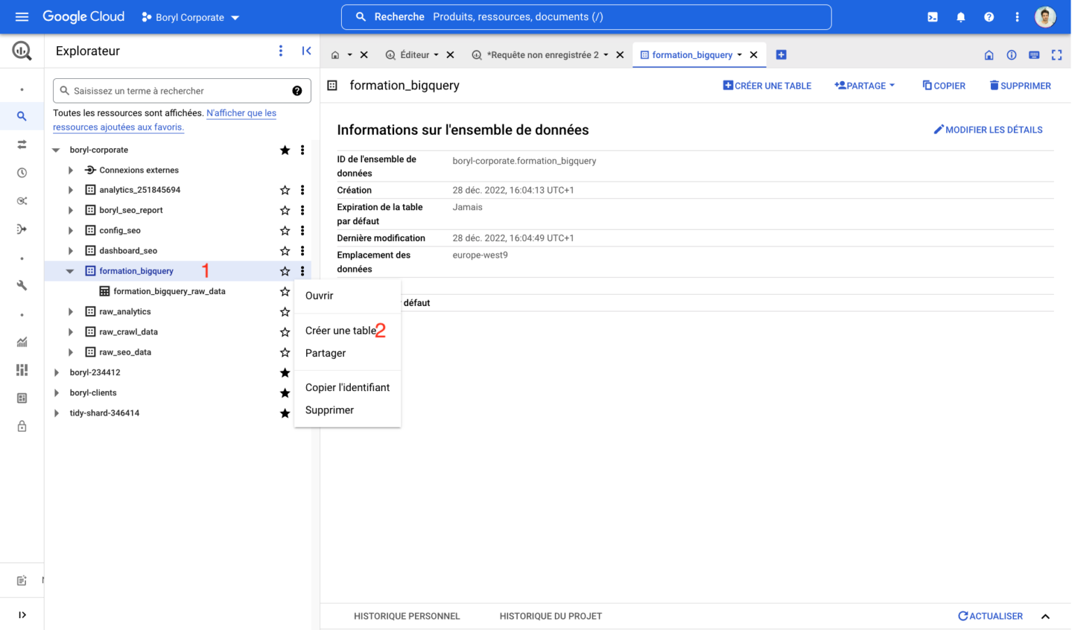Screen dimensions: 1072x630
Task: Open Google Cloud notifications bell
Action: pyautogui.click(x=961, y=17)
